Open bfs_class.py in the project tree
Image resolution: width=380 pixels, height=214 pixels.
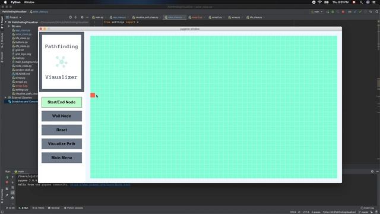21,38
